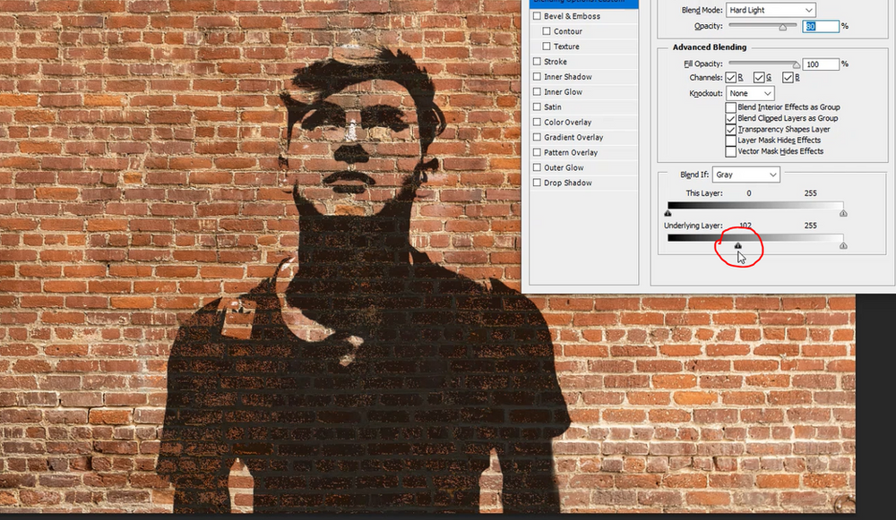Image resolution: width=896 pixels, height=520 pixels.
Task: Change the Blend If channel from Gray
Action: point(745,174)
